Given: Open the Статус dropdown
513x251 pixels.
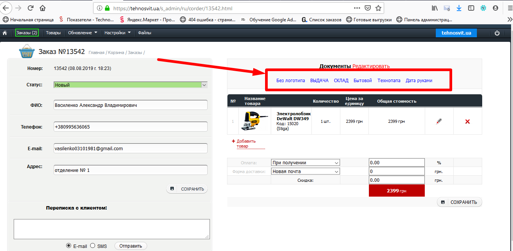Looking at the screenshot, I should pyautogui.click(x=131, y=85).
